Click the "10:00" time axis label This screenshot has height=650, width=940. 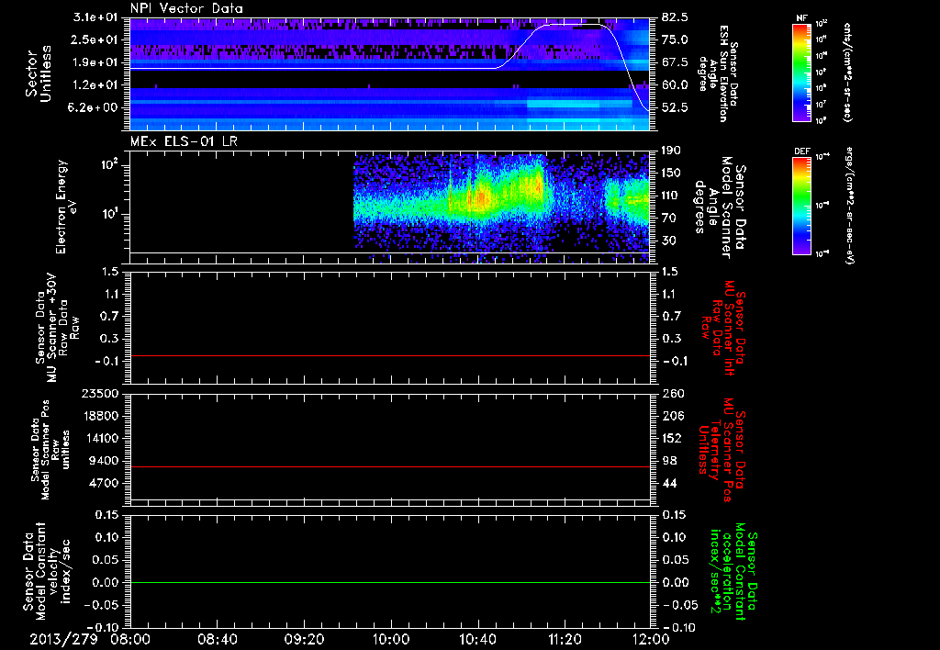click(x=391, y=639)
